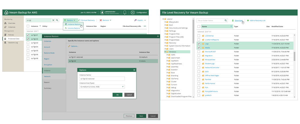Collapse the Windows tree node
This screenshot has height=124, width=300.
[165, 52]
